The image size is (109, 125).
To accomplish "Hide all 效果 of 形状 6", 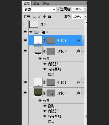I will (x=40, y=101).
